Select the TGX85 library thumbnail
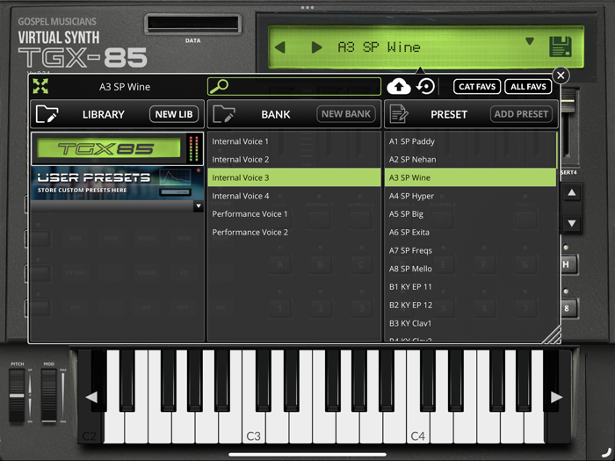 117,148
